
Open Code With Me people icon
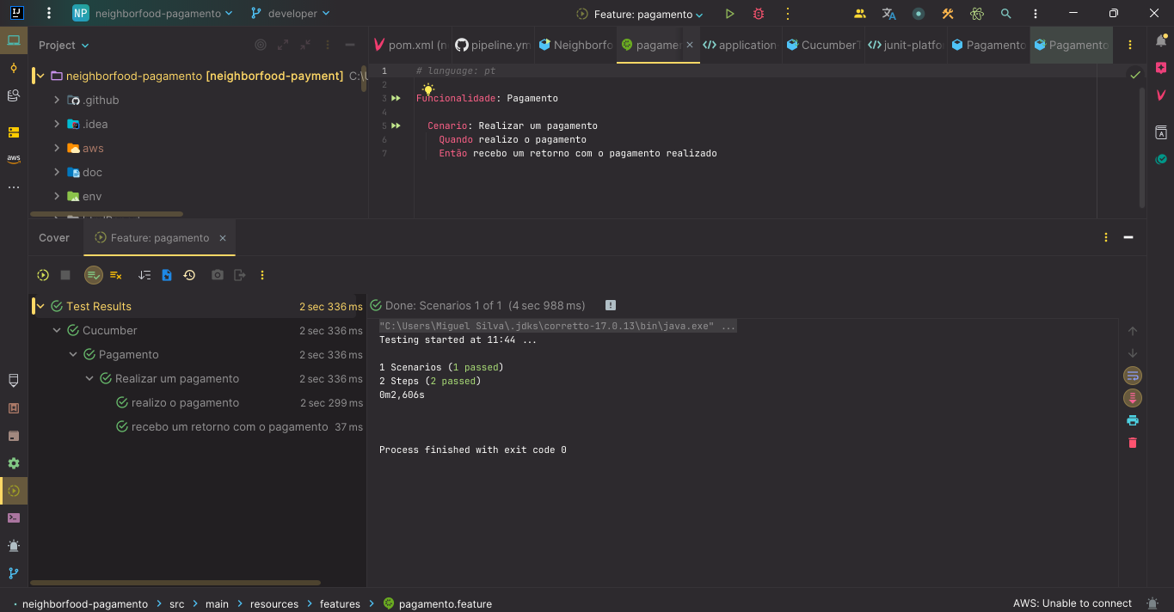pos(860,14)
